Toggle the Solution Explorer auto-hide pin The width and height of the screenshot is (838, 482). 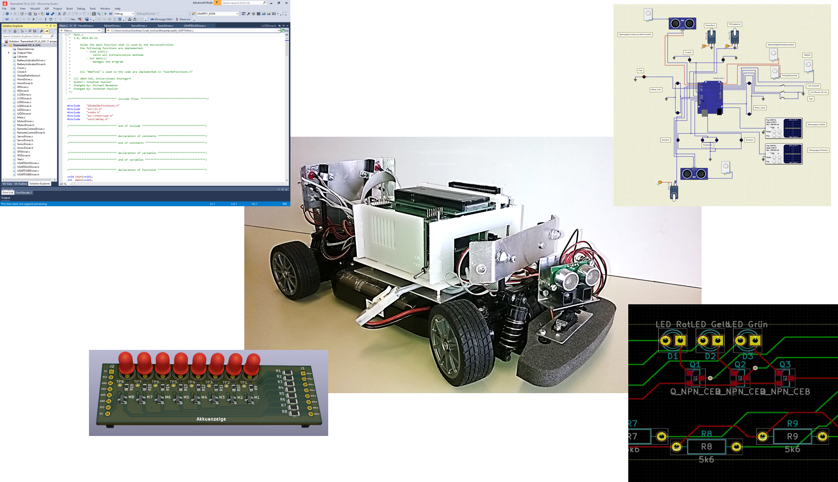point(51,26)
